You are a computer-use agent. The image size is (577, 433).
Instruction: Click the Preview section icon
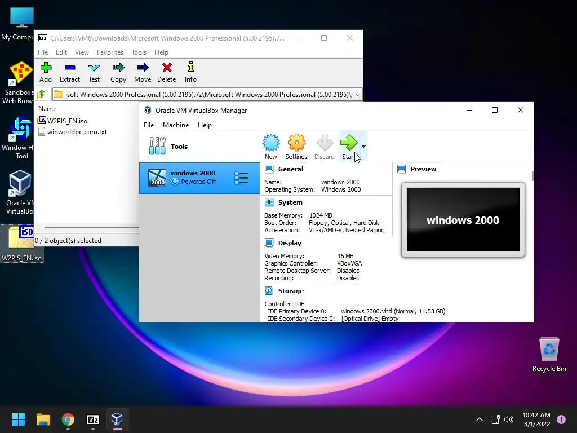point(401,169)
